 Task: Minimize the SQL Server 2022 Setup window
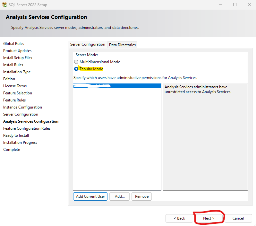coord(220,5)
